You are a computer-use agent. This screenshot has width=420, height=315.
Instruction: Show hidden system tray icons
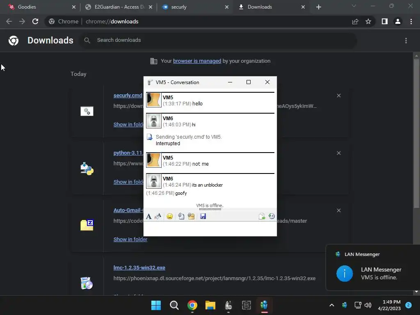tap(331, 305)
